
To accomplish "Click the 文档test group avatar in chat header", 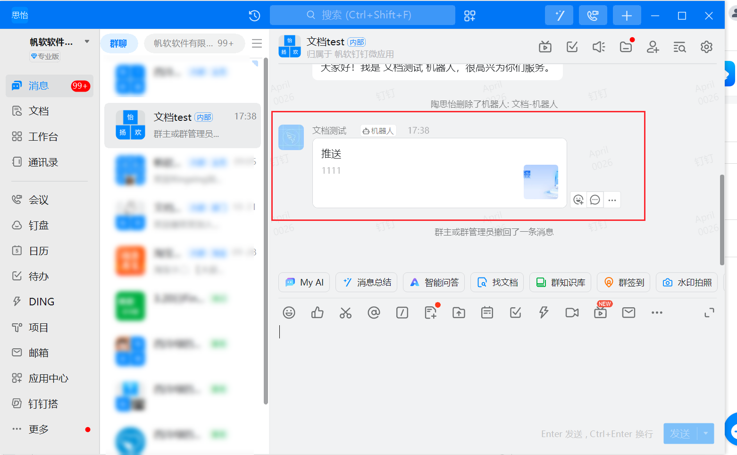I will 290,46.
